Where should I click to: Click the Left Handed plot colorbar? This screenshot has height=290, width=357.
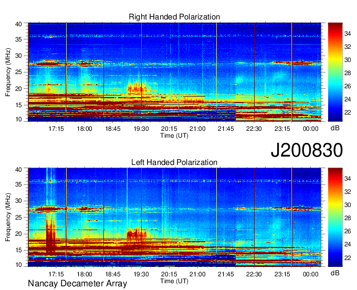(x=335, y=217)
